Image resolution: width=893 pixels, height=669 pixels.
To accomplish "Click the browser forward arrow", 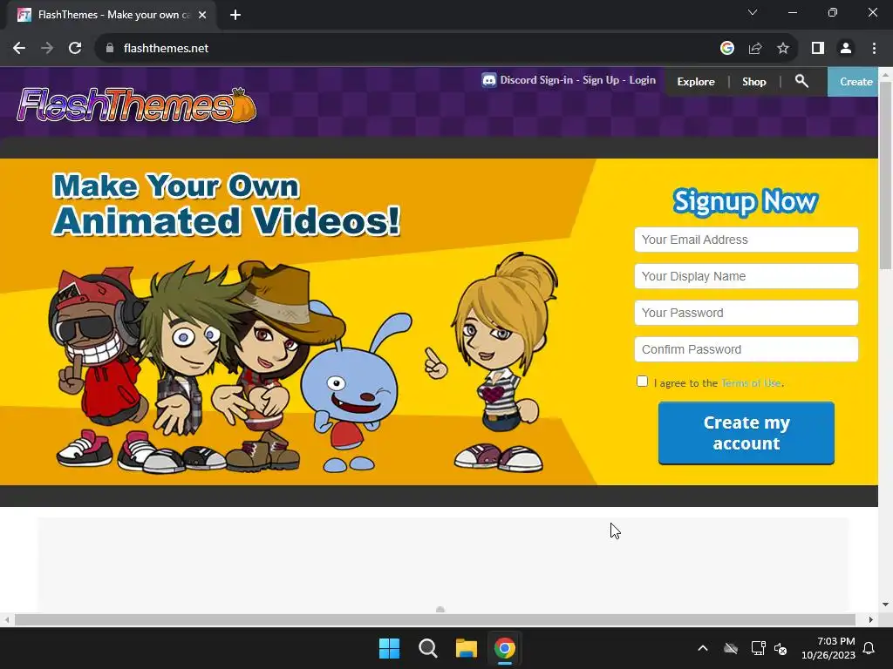I will tap(47, 49).
